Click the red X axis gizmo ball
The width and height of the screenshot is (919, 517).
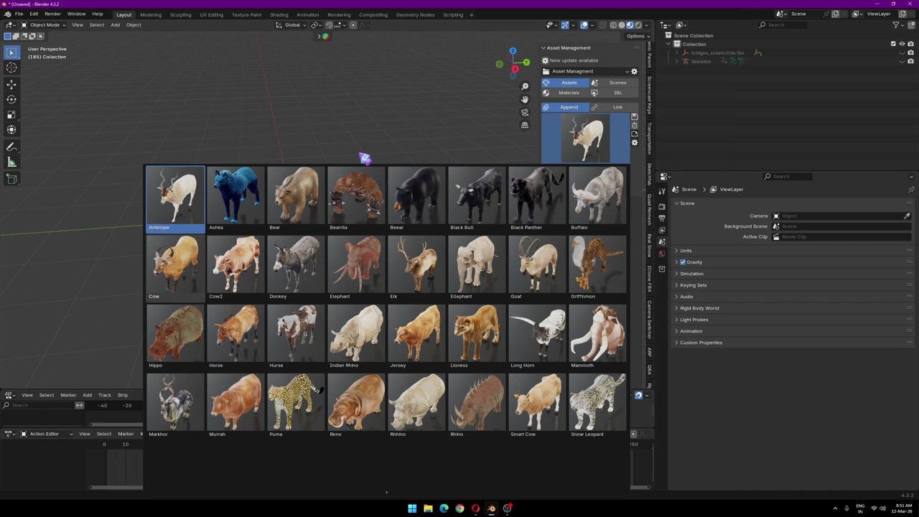(514, 70)
